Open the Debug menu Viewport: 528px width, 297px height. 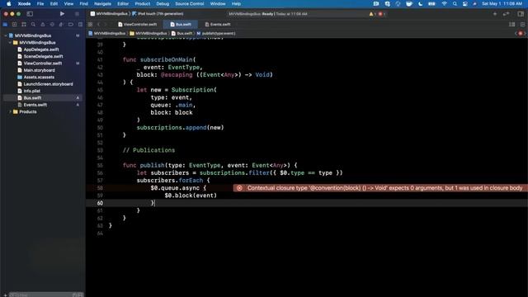163,3
